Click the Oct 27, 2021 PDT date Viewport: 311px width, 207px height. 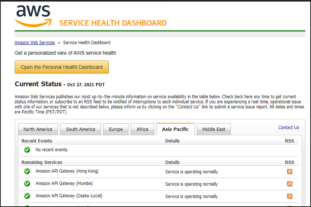(x=86, y=85)
